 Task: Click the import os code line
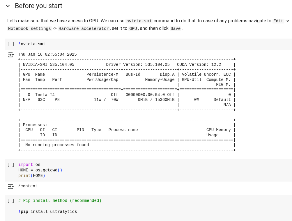pyautogui.click(x=29, y=165)
